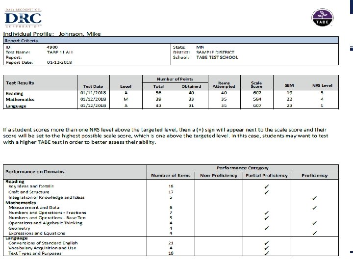Click the Algebraic Thinking proficiency checkmark
The width and height of the screenshot is (353, 265).
coord(314,223)
